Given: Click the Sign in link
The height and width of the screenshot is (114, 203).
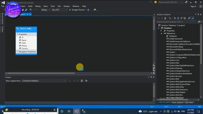Looking at the screenshot, I should (193, 6).
